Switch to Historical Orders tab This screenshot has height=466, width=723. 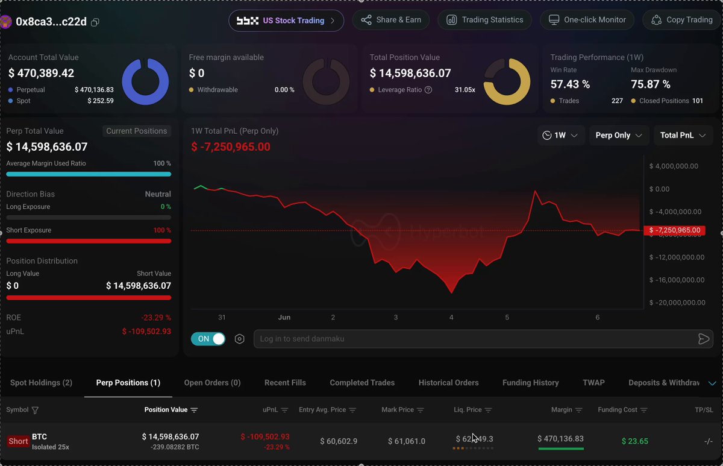click(449, 383)
